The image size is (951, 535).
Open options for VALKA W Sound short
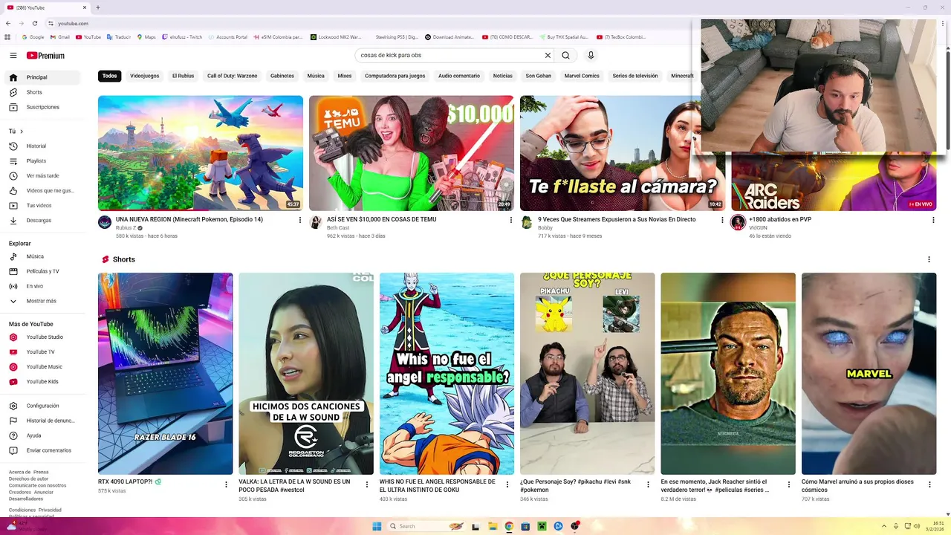click(x=366, y=484)
